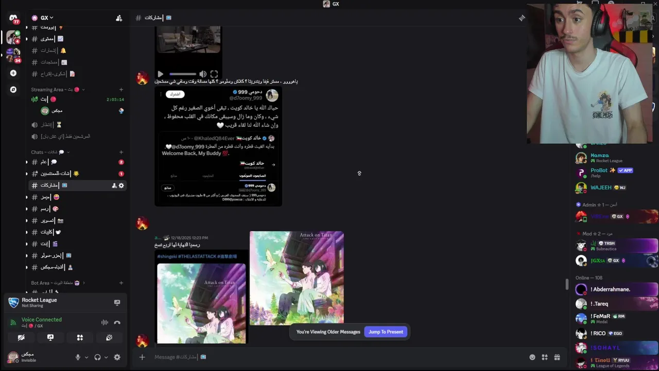
Task: Open the server folder with 34 badge
Action: tap(13, 55)
